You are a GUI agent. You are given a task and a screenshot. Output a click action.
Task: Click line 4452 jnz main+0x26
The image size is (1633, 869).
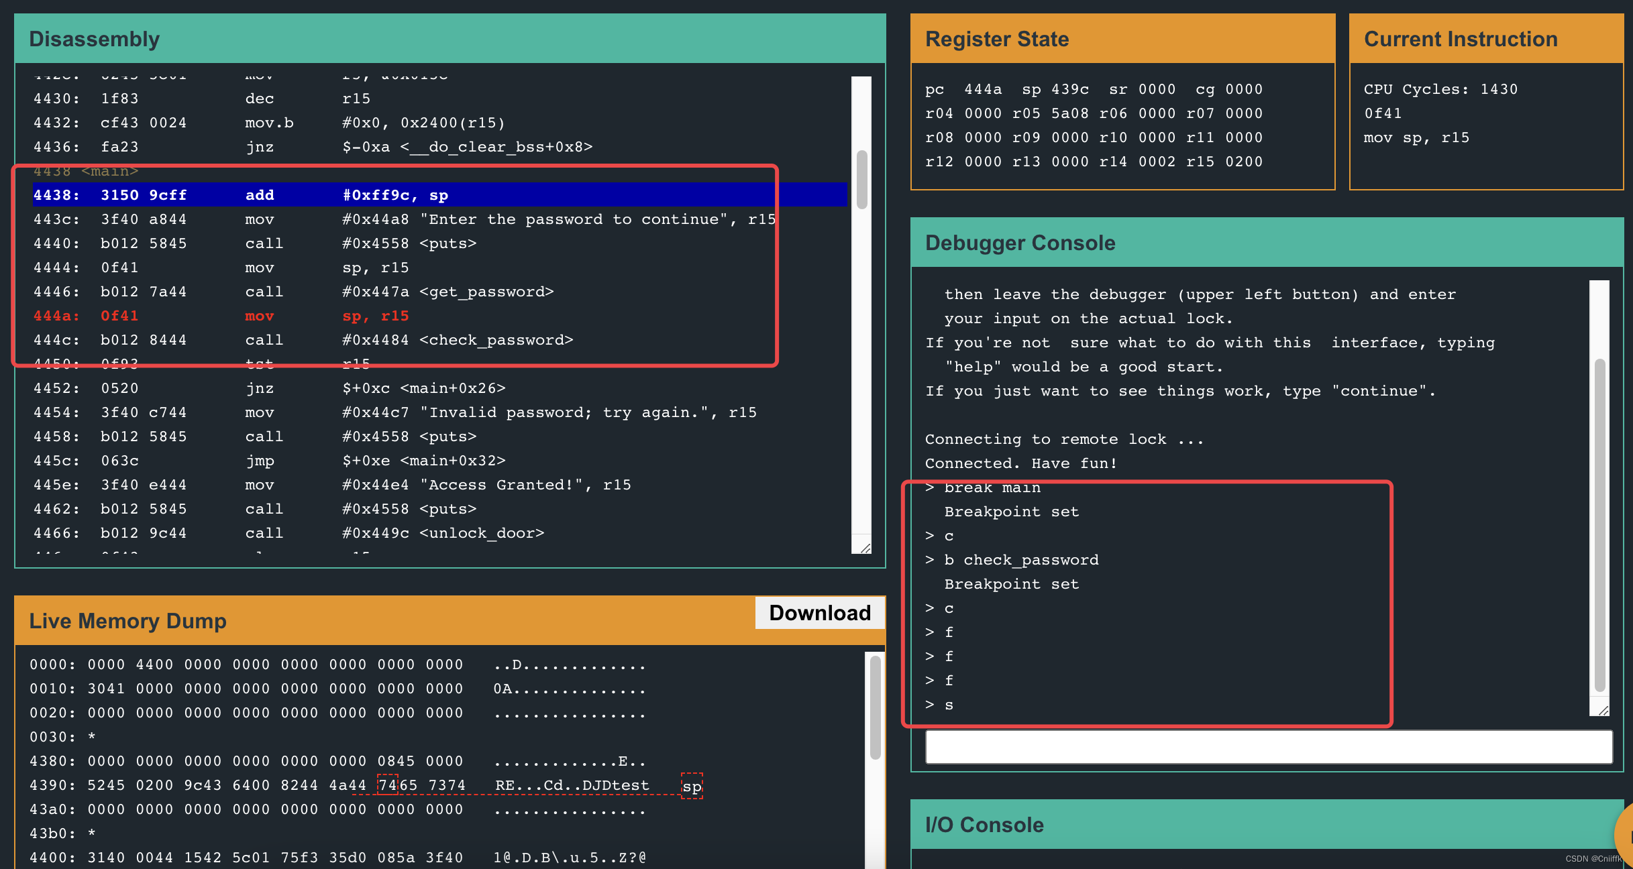[270, 388]
